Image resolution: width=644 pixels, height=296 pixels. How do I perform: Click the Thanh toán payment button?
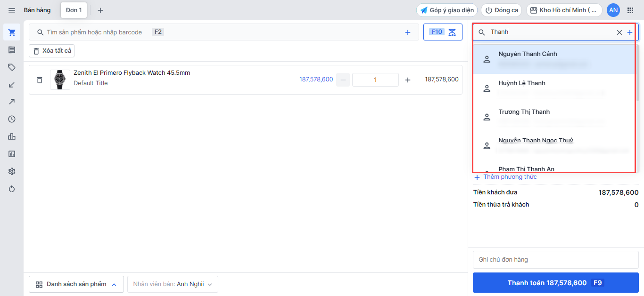pyautogui.click(x=555, y=283)
